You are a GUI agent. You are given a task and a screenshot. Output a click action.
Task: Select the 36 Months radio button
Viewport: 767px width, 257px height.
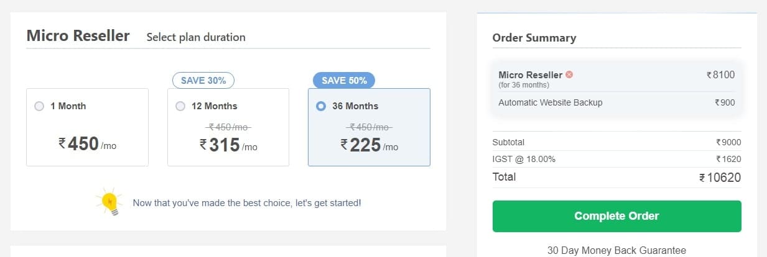point(321,106)
